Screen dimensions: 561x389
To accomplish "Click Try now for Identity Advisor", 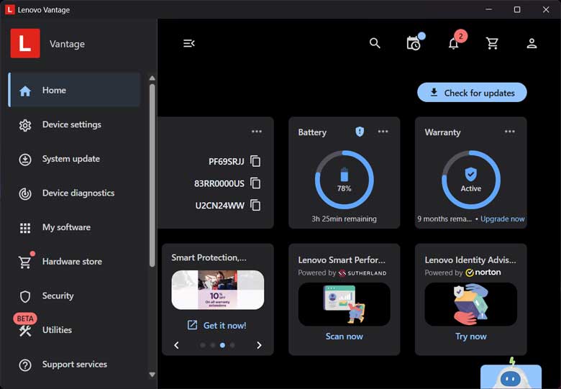I will (x=471, y=336).
